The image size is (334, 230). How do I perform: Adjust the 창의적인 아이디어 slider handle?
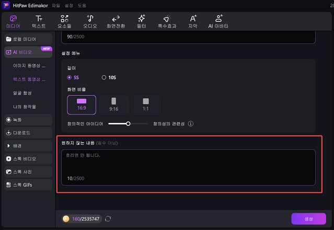coord(128,124)
